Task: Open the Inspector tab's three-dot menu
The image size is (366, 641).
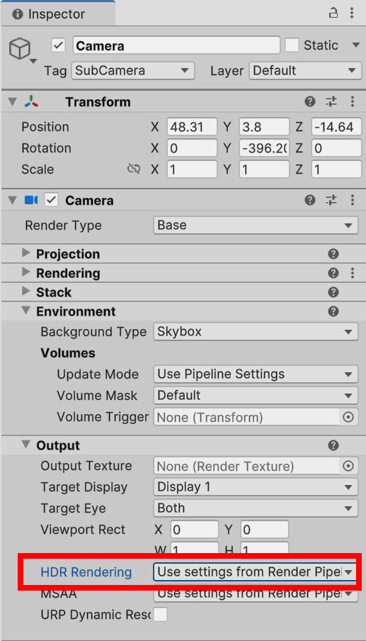Action: click(352, 13)
